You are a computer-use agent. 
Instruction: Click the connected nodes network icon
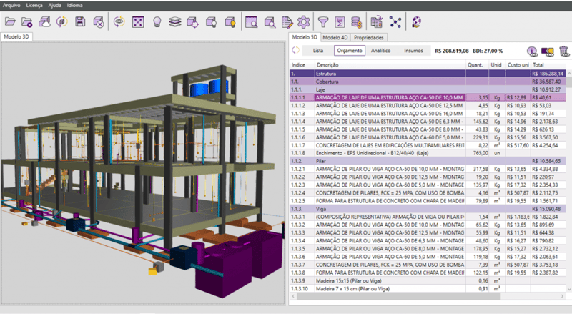[395, 22]
